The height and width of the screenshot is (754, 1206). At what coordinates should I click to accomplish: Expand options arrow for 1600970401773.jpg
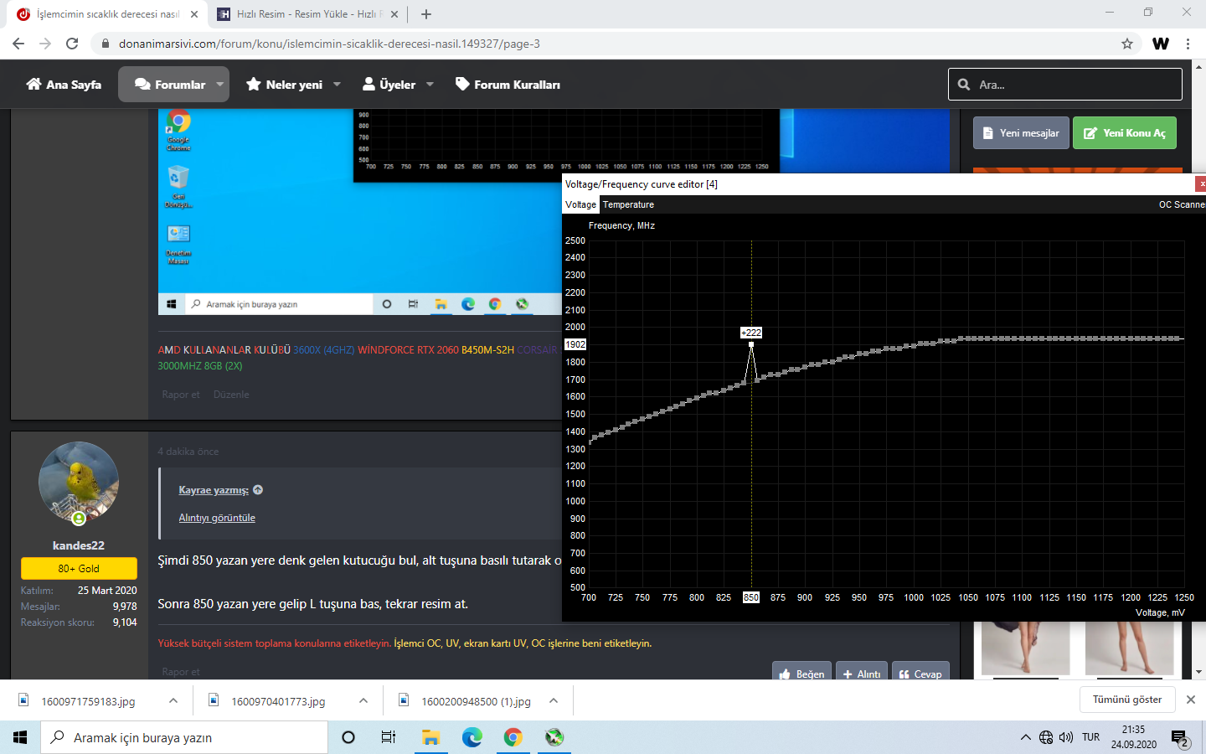(363, 700)
